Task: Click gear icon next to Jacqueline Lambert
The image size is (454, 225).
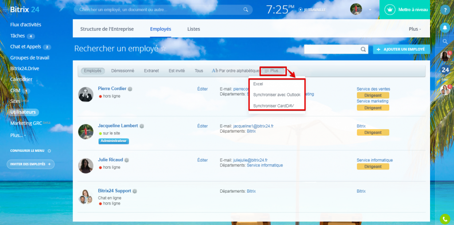Action: (x=141, y=126)
